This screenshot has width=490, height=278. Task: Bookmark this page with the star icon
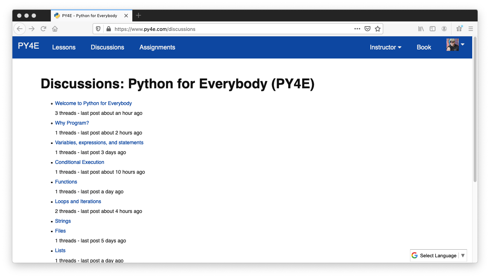click(378, 29)
